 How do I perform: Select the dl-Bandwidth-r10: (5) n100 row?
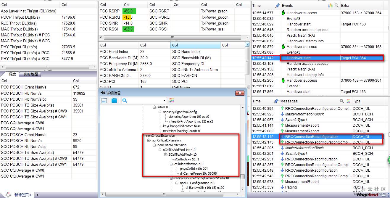pos(205,188)
